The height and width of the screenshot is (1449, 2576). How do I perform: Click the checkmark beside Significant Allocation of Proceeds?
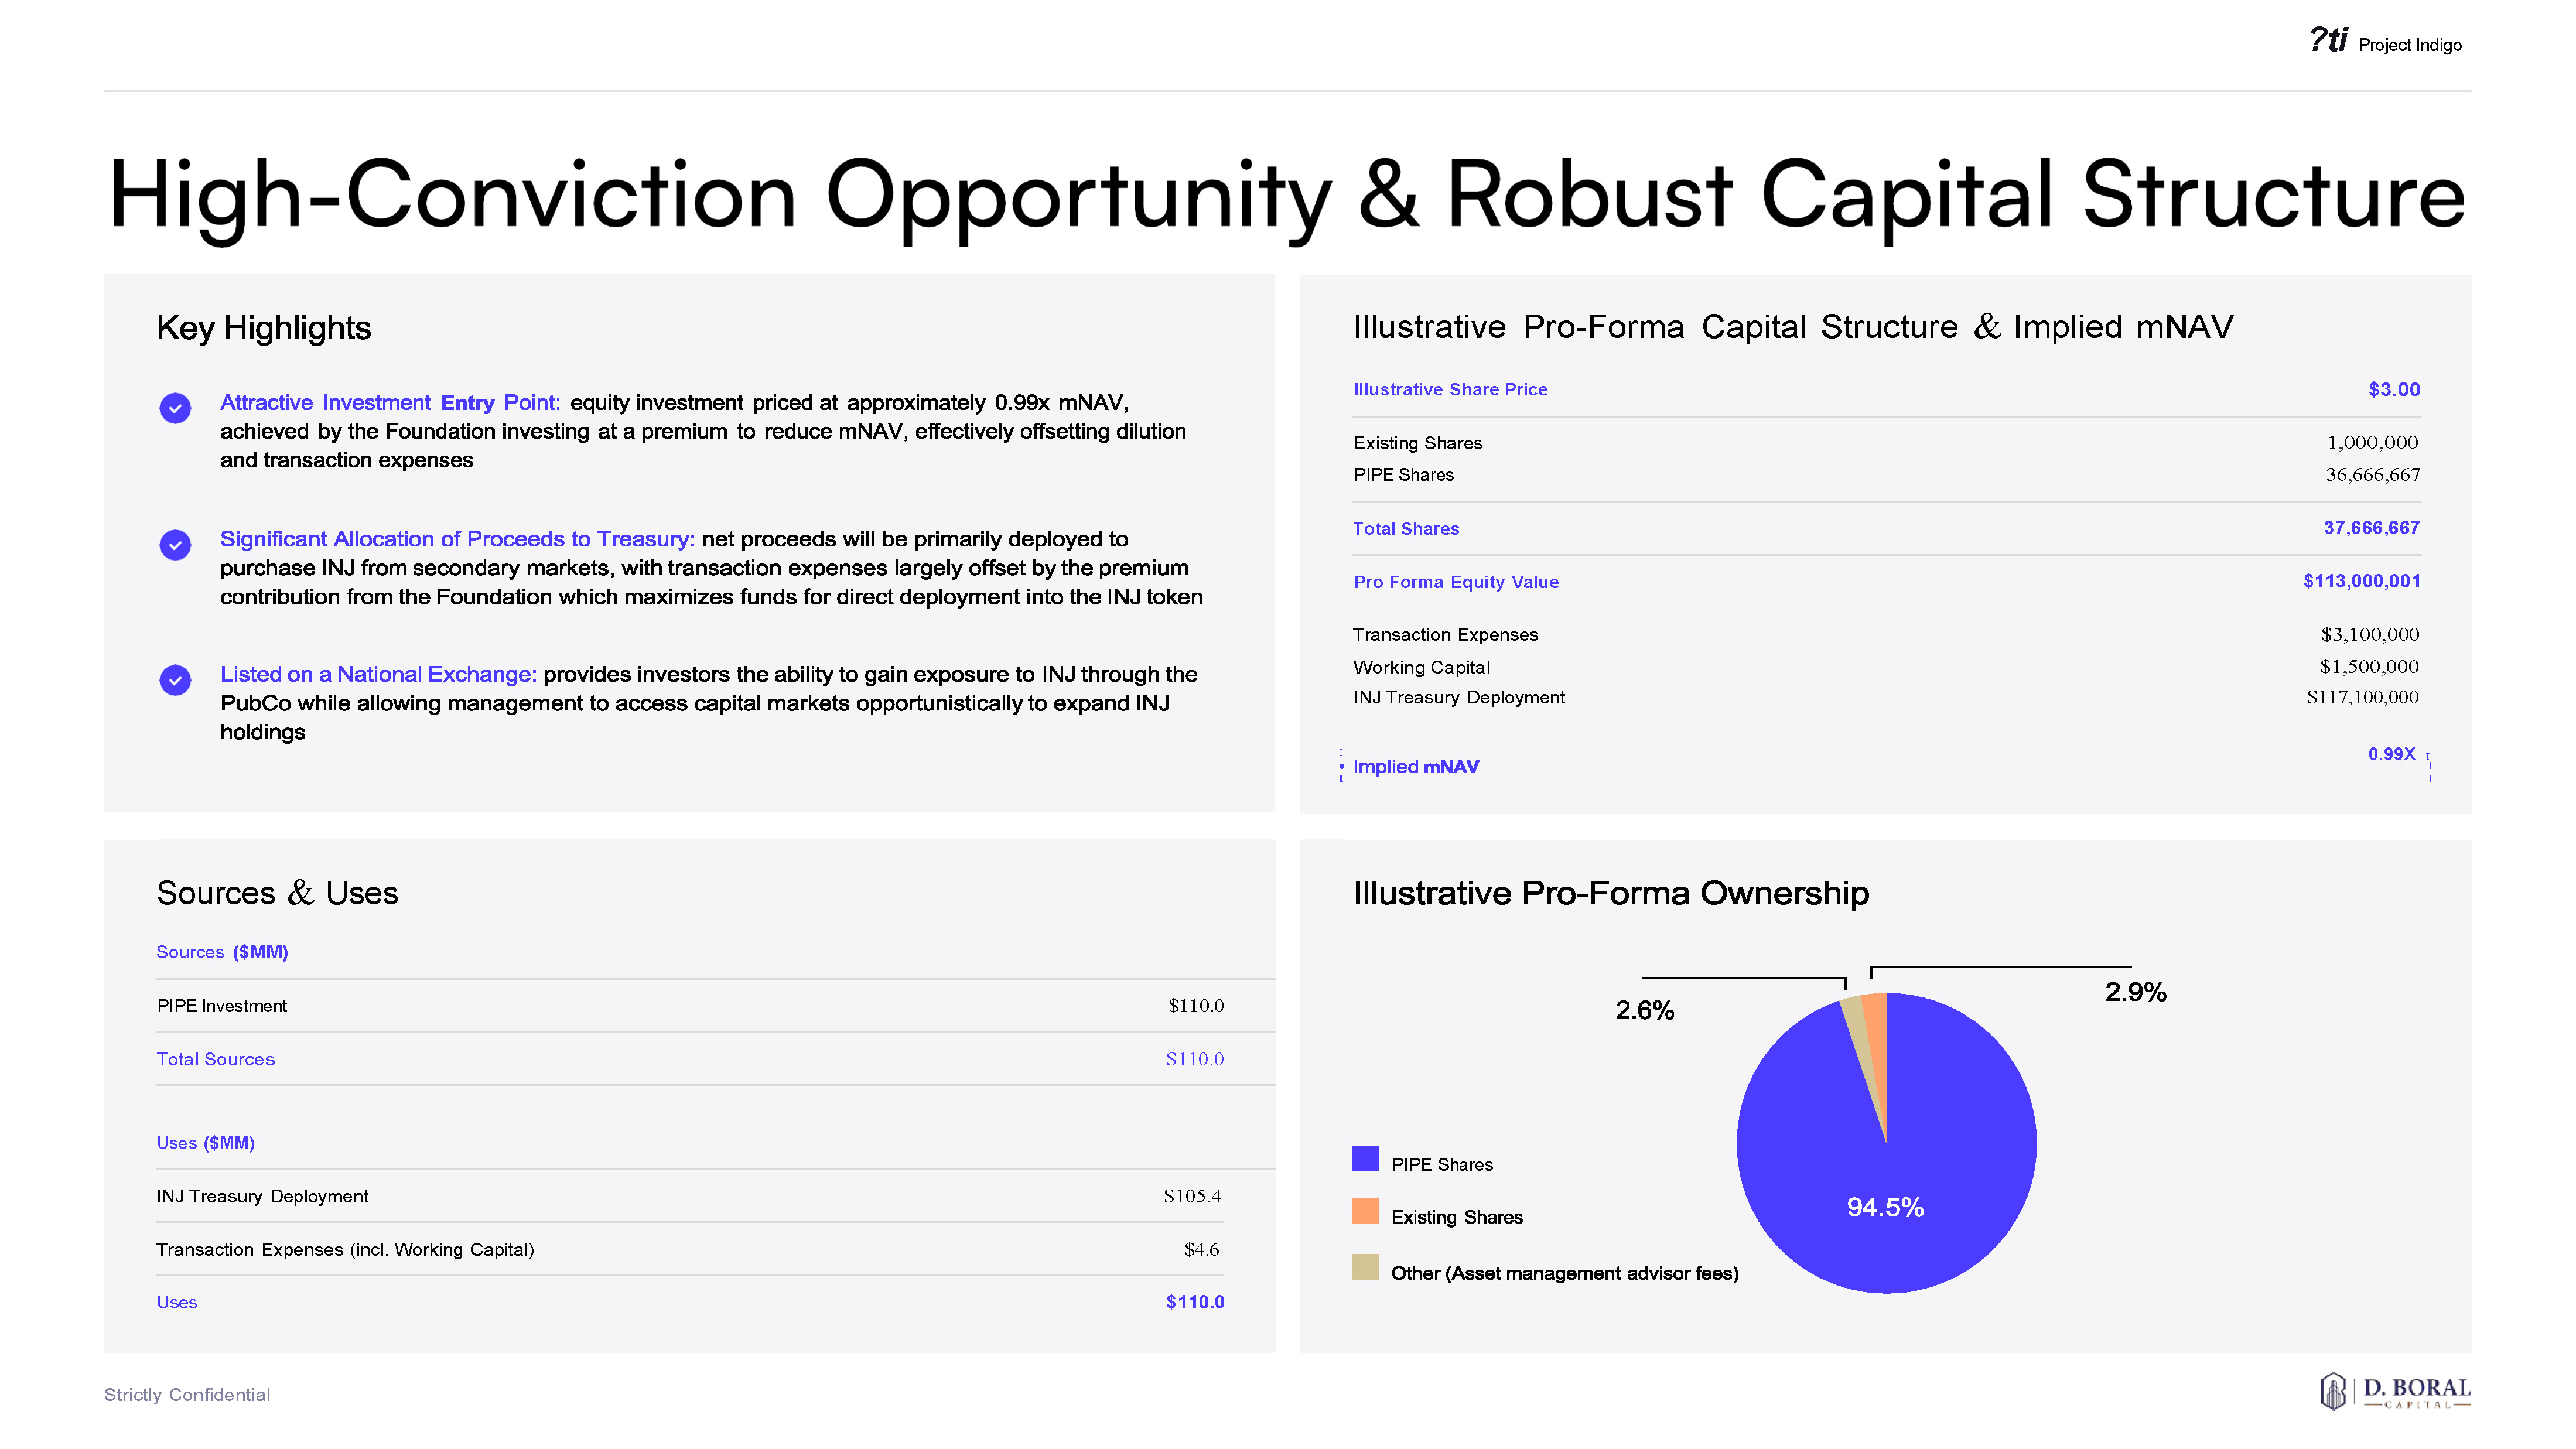click(x=175, y=544)
